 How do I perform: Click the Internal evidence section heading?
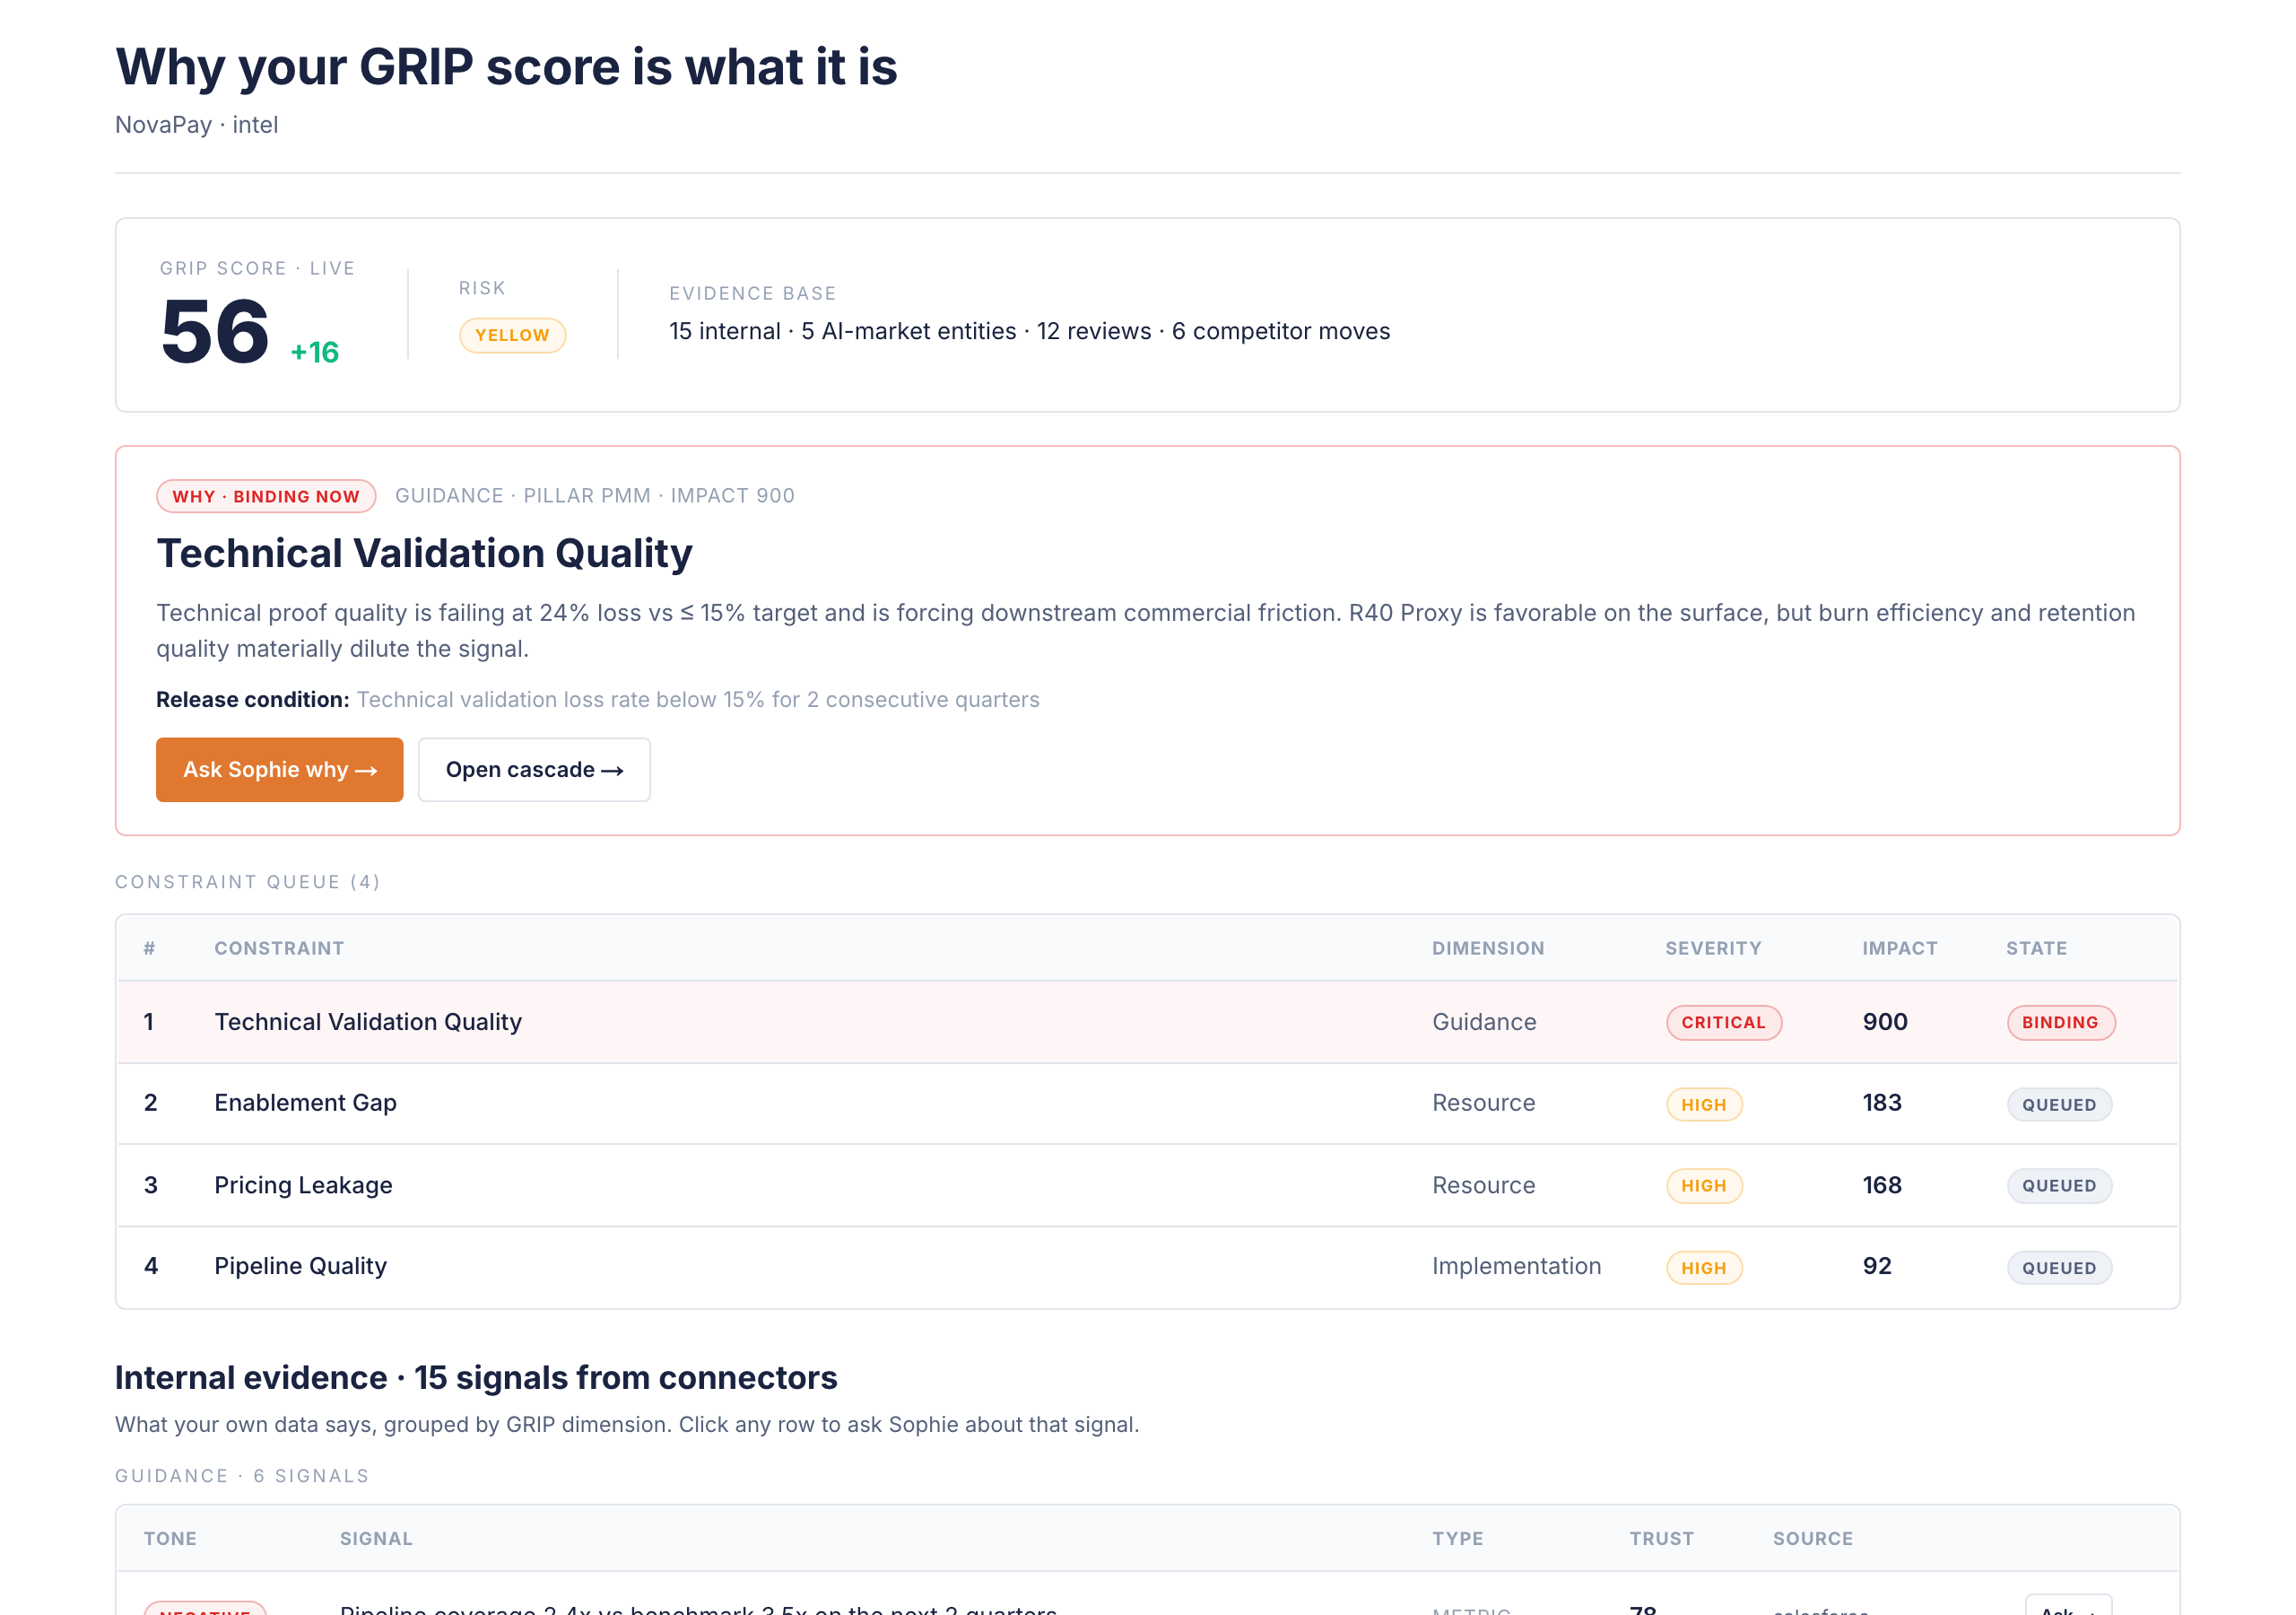click(x=476, y=1378)
